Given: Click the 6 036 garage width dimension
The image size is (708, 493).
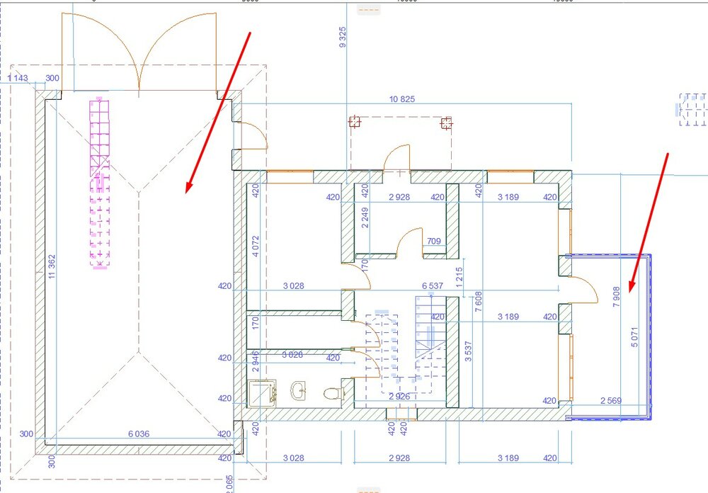Looking at the screenshot, I should pyautogui.click(x=139, y=433).
